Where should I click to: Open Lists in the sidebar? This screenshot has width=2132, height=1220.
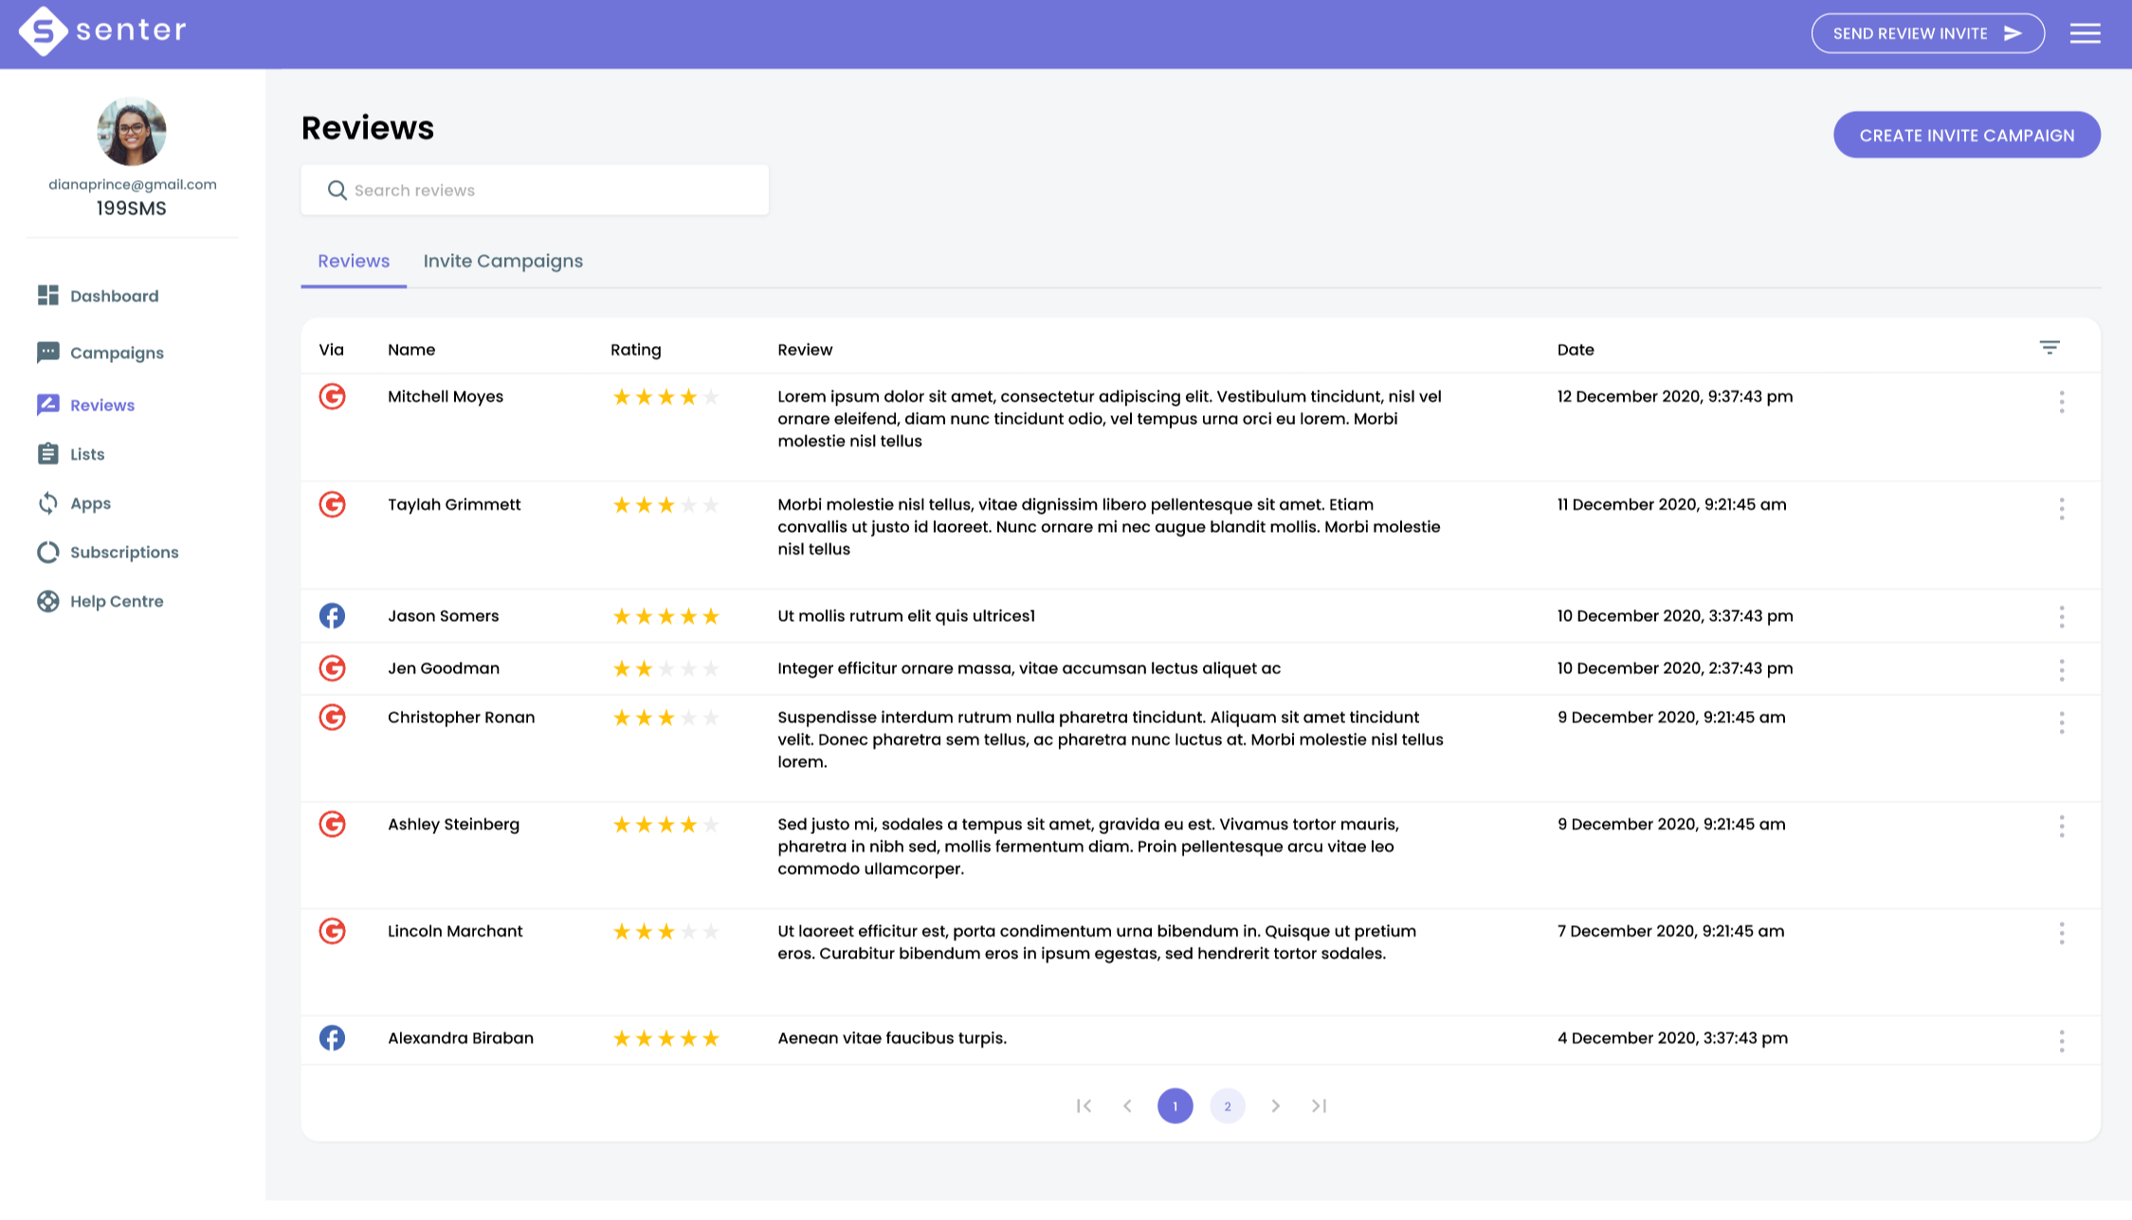point(86,454)
